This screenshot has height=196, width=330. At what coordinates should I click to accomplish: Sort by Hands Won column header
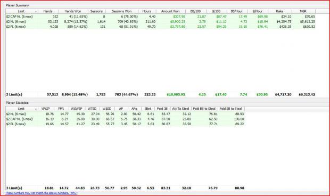pyautogui.click(x=73, y=11)
